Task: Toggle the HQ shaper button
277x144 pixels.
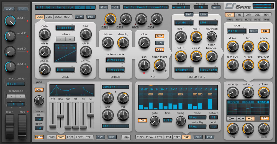Action: [x=265, y=31]
